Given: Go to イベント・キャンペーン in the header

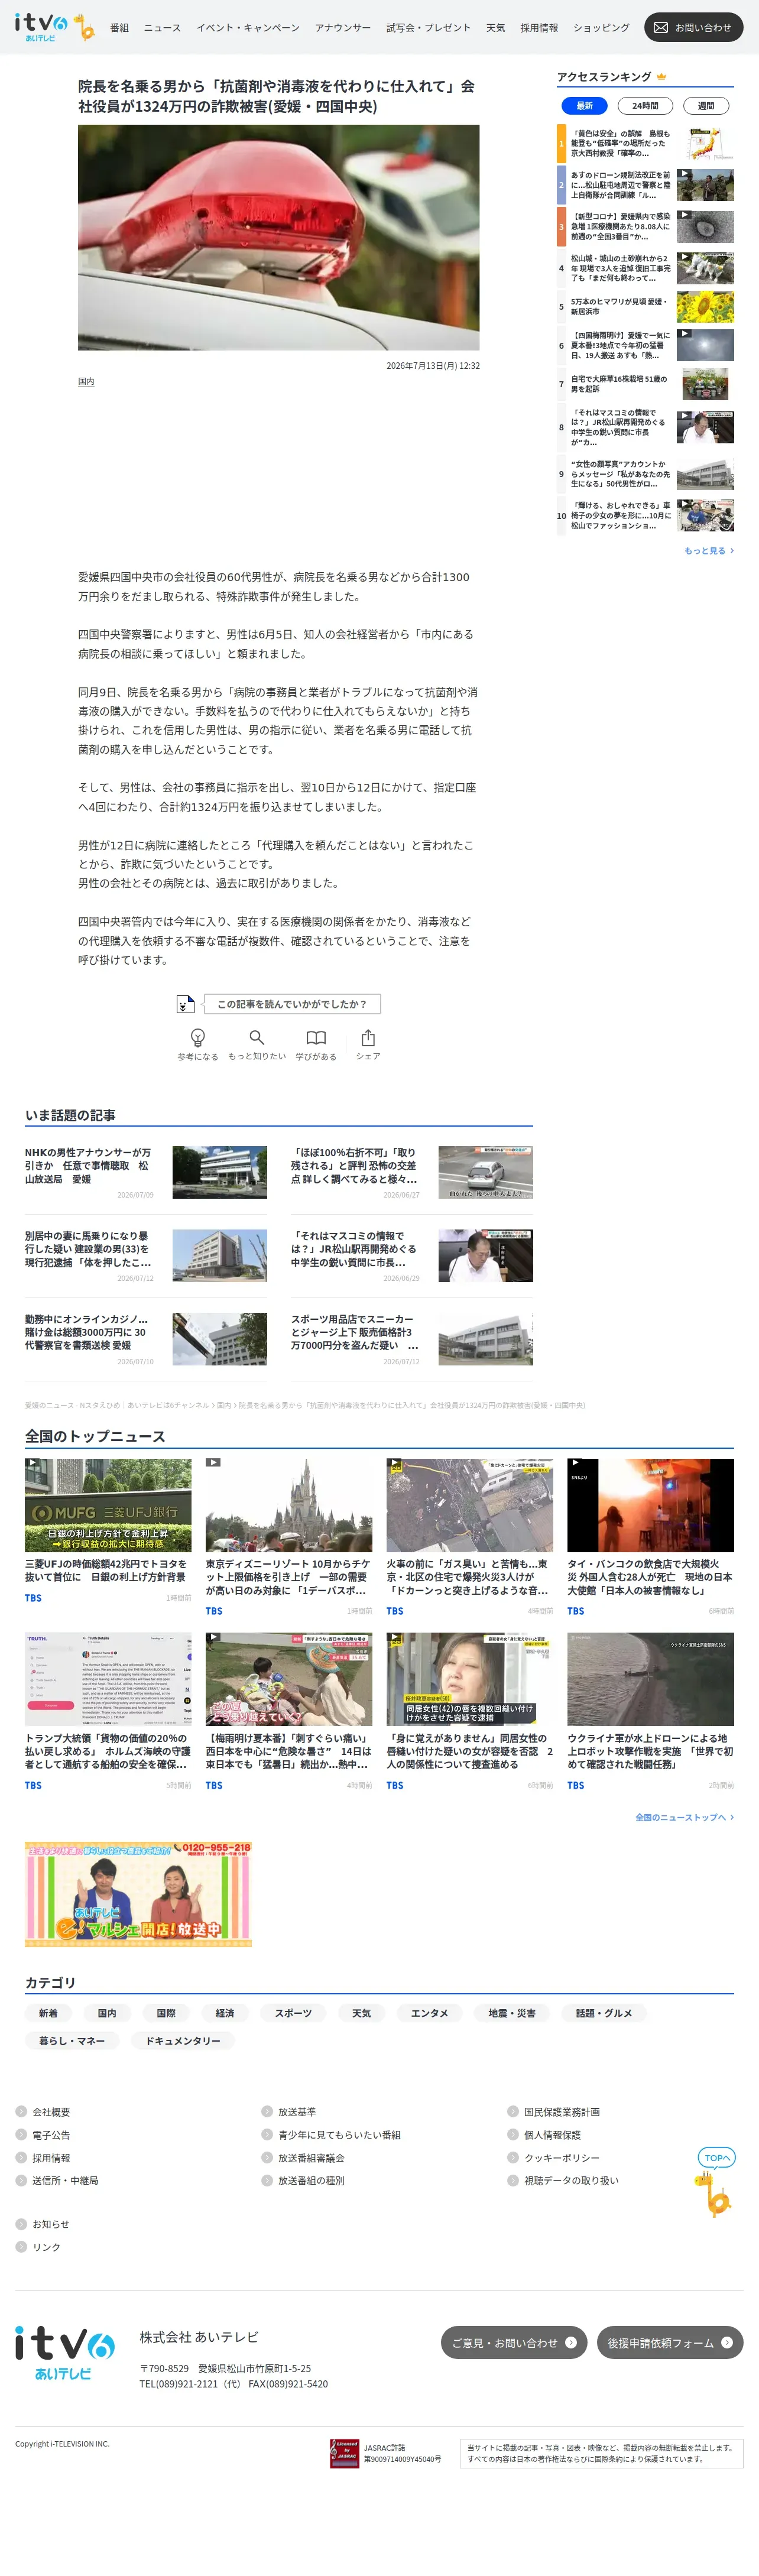Looking at the screenshot, I should [x=248, y=28].
